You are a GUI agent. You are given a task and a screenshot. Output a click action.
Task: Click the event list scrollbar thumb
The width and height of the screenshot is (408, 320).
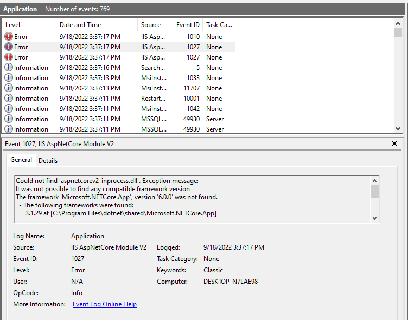pos(398,32)
